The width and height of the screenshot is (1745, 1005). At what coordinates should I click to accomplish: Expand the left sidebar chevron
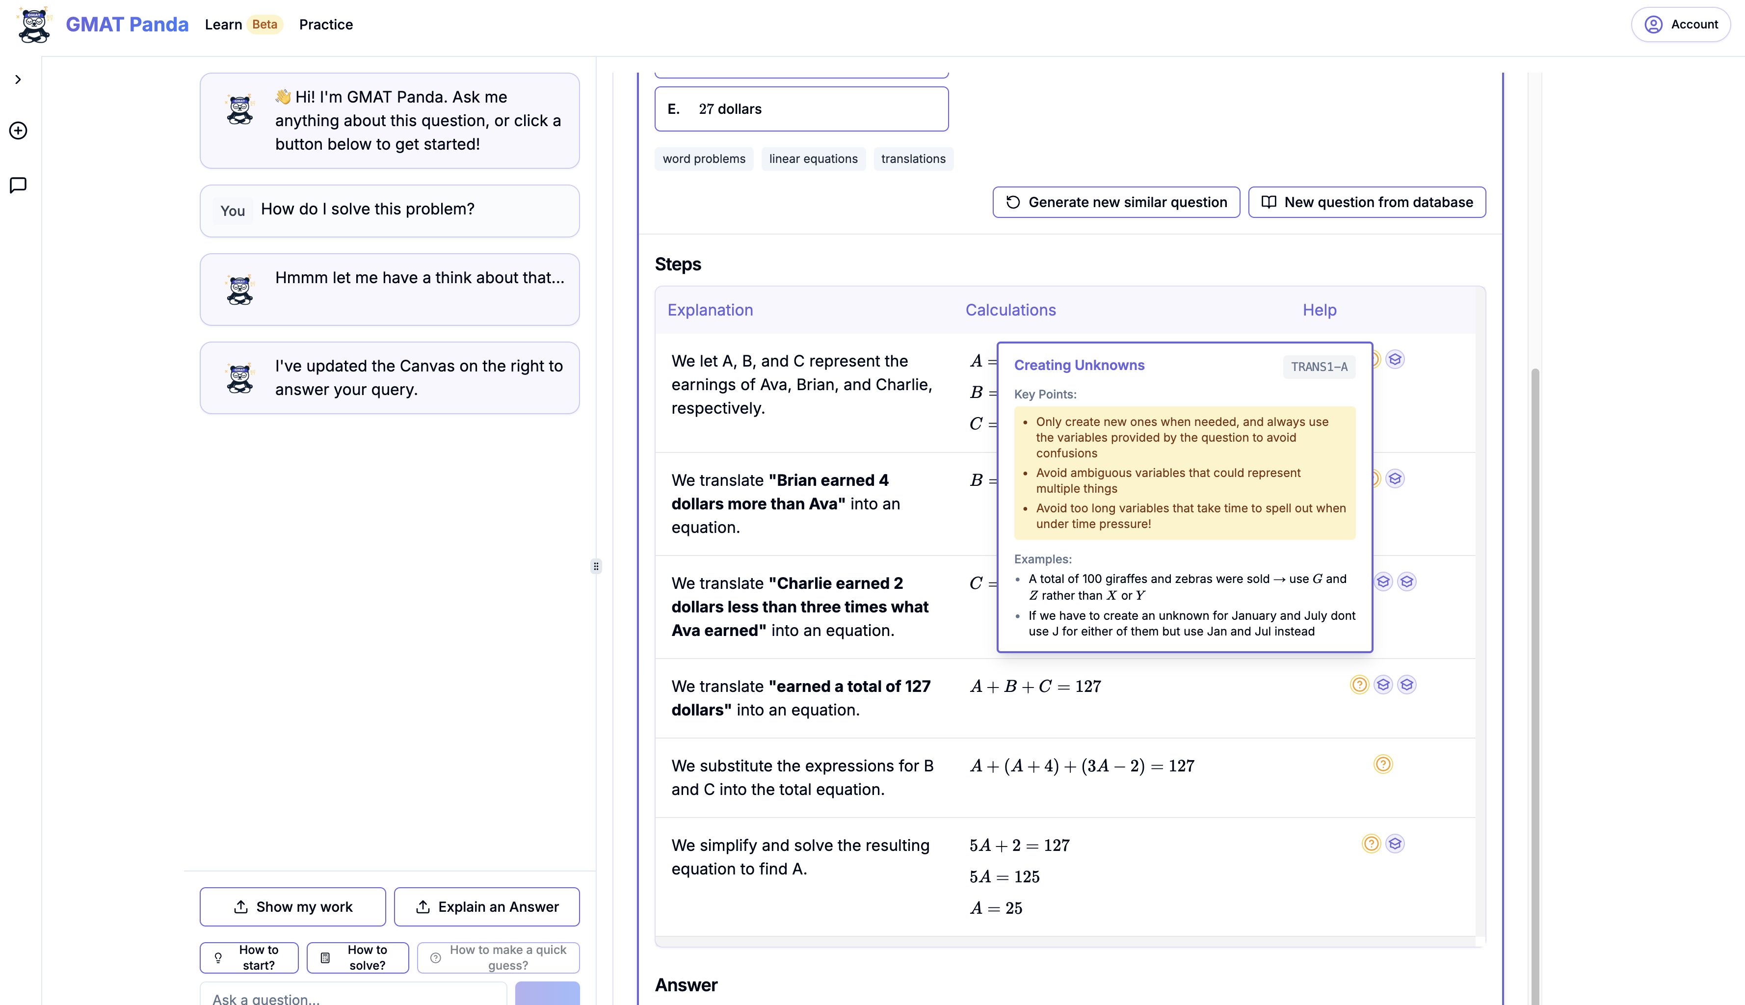tap(18, 79)
